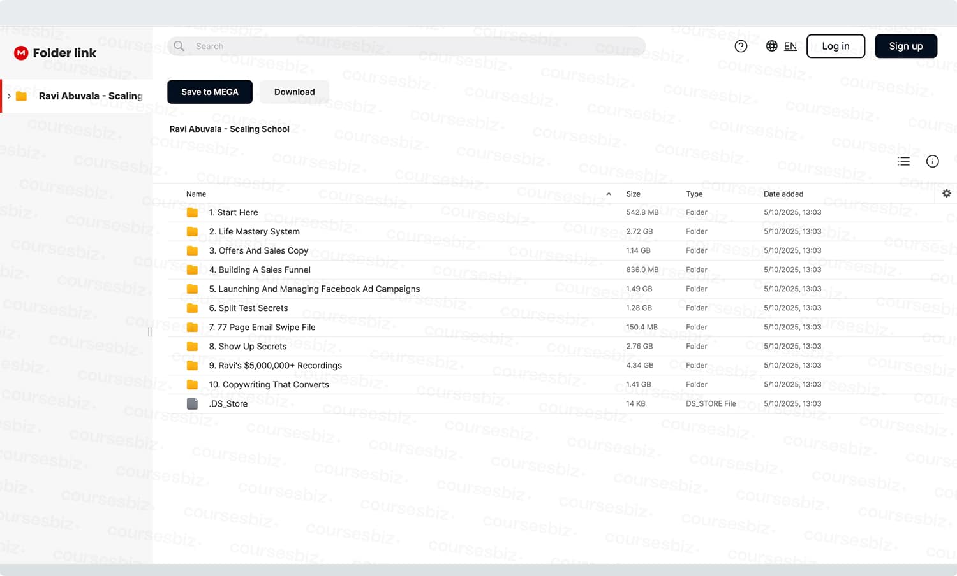This screenshot has width=957, height=576.
Task: Click folder icon of 10. Copywriting That Converts
Action: [x=192, y=384]
